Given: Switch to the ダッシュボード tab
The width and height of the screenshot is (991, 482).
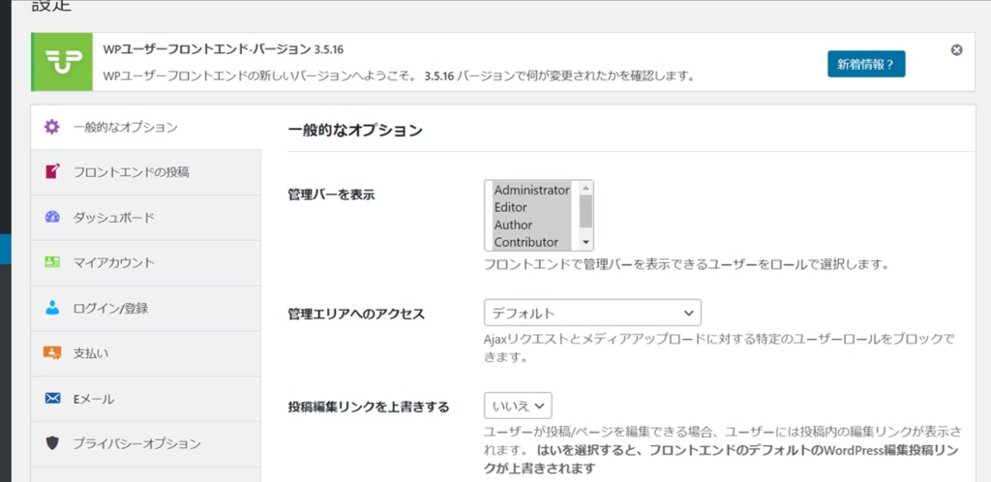Looking at the screenshot, I should point(146,218).
